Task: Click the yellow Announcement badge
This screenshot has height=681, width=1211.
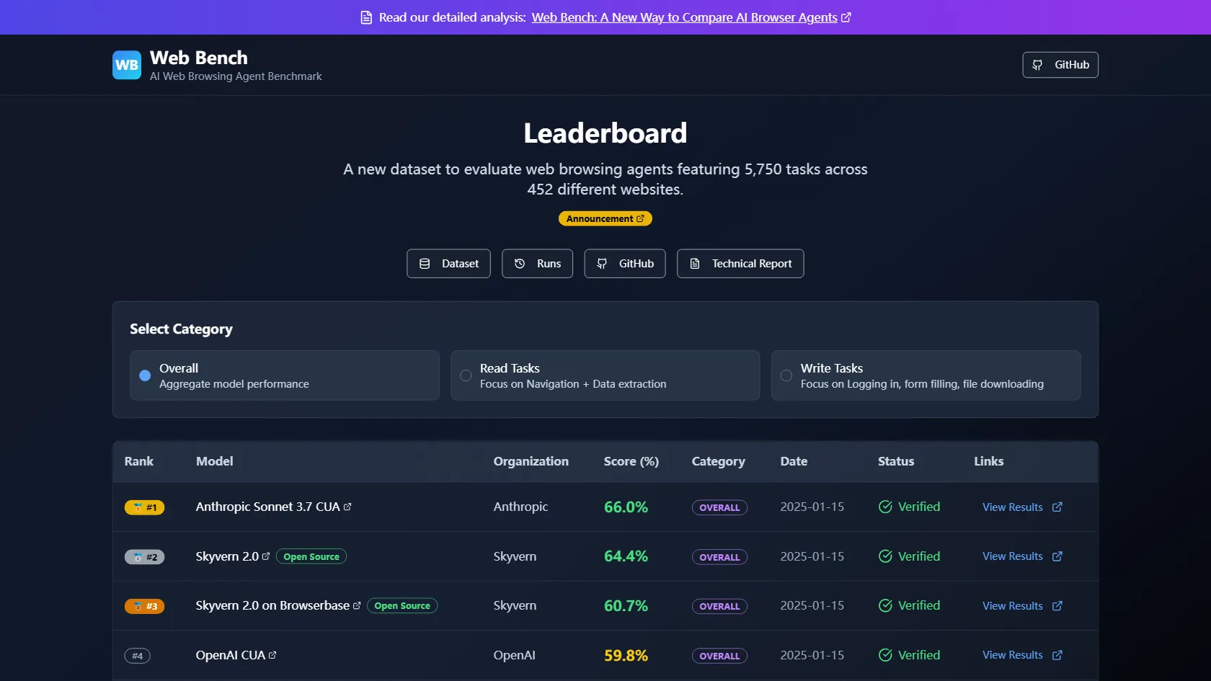Action: 605,218
